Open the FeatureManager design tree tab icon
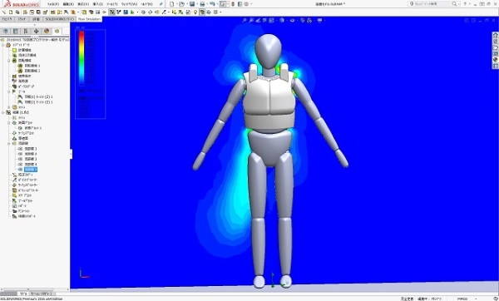This screenshot has width=499, height=301. tap(6, 32)
